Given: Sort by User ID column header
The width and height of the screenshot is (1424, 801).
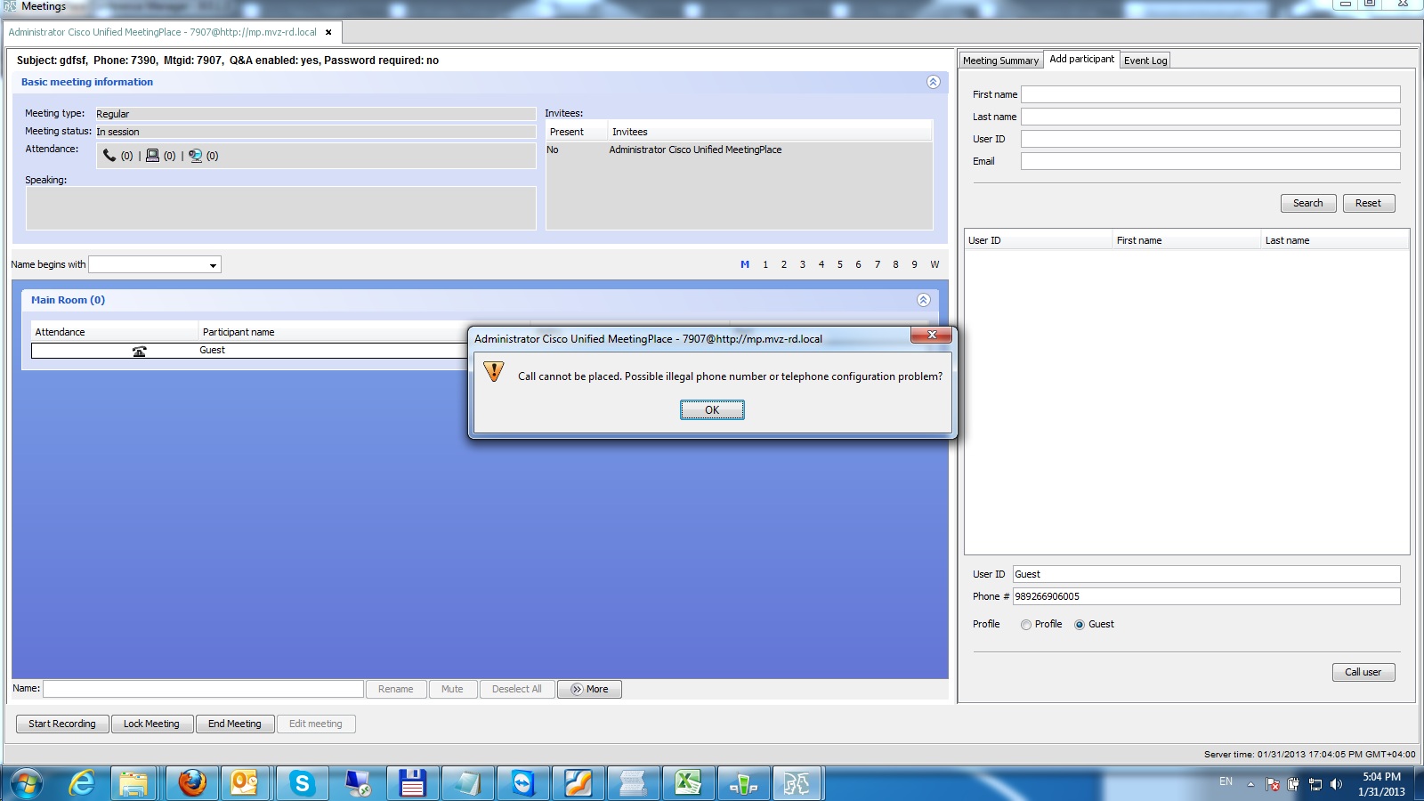Looking at the screenshot, I should pyautogui.click(x=1039, y=240).
